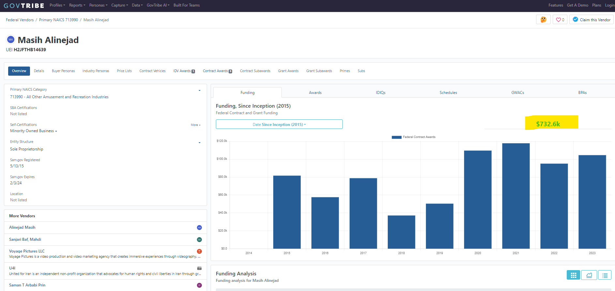
Task: Click the Claim this Vendor button
Action: click(x=592, y=20)
